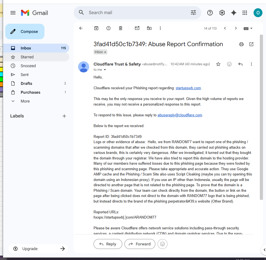266x260 pixels.
Task: Open the Move to folder icon
Action: (149, 28)
